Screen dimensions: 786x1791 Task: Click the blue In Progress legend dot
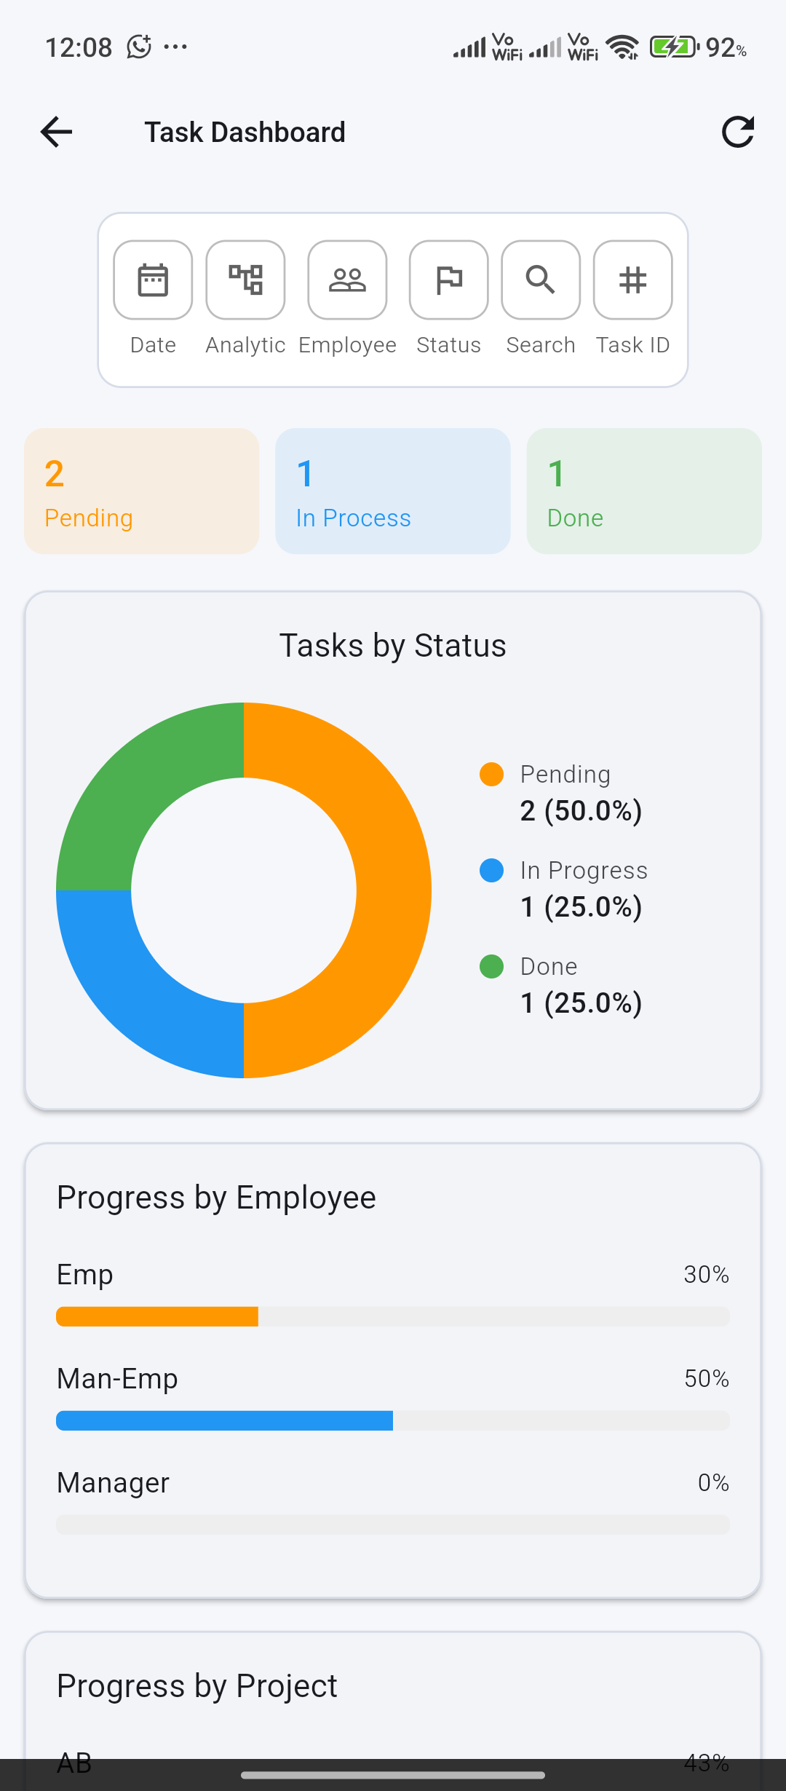[x=492, y=871]
